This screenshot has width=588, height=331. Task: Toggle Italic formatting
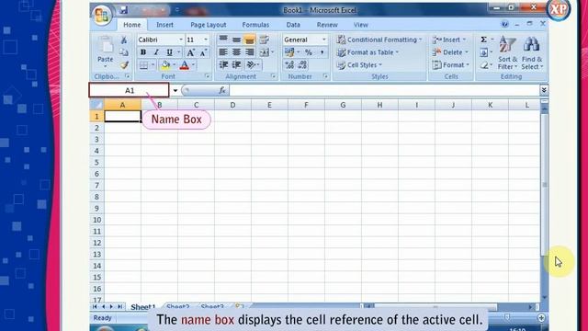pos(156,52)
